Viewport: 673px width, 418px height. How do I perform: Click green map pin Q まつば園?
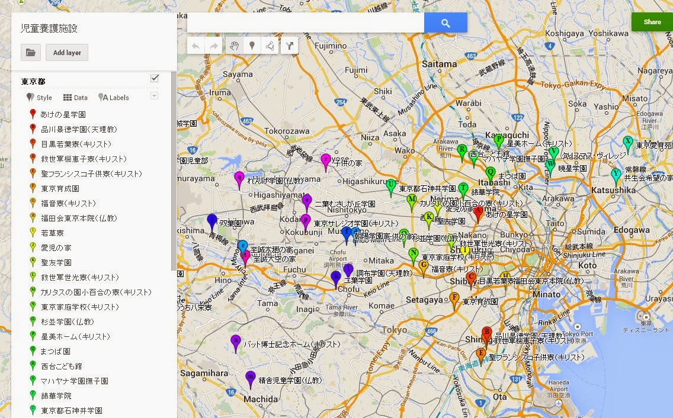pos(491,175)
